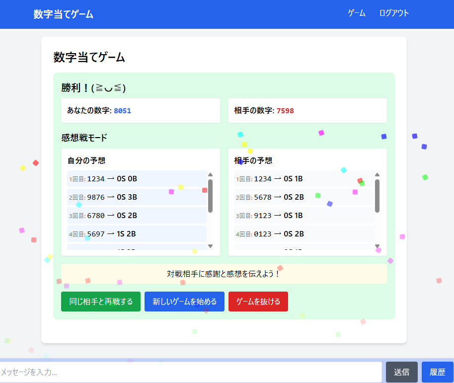Select own guess row 1234 → 0S 0B

pyautogui.click(x=137, y=179)
